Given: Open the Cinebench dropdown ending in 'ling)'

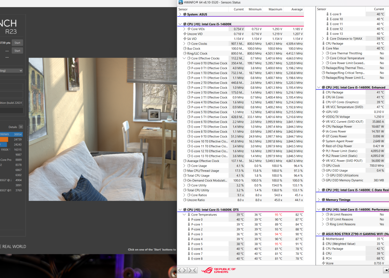Looking at the screenshot, I should (x=11, y=71).
